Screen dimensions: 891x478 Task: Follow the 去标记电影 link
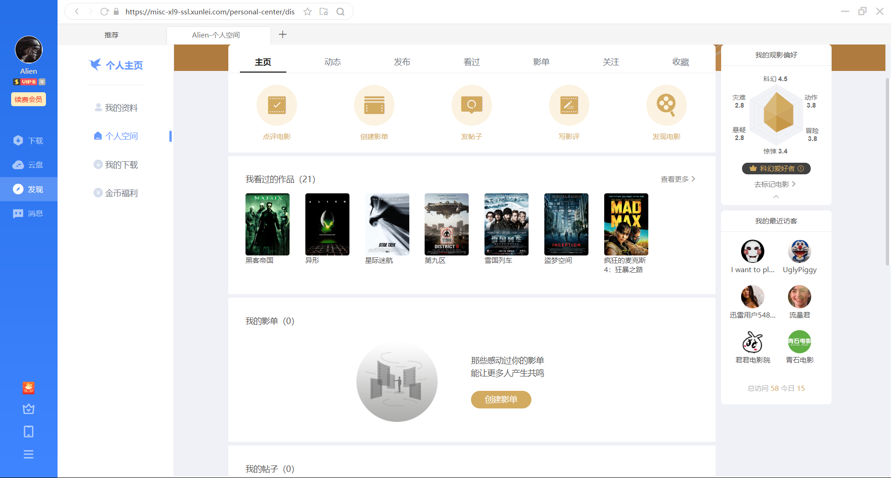point(775,184)
